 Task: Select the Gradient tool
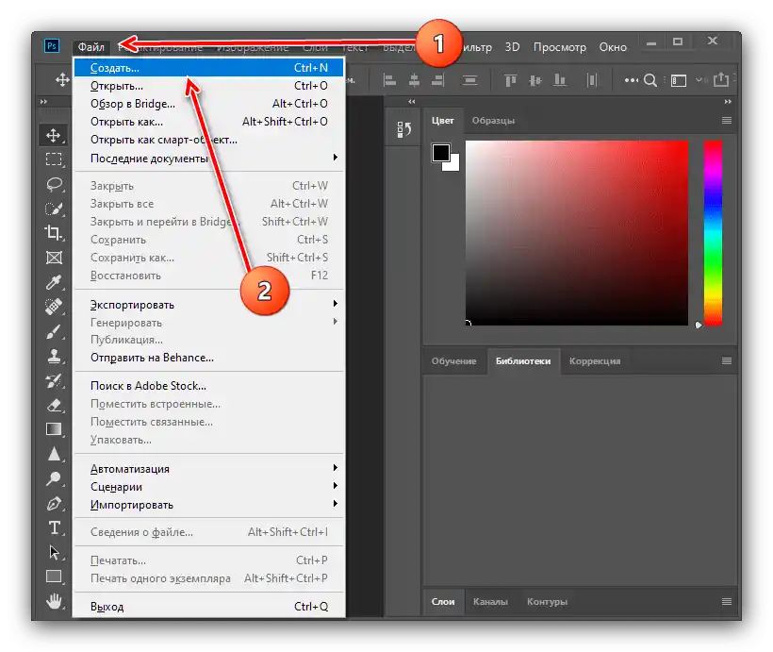click(x=53, y=429)
